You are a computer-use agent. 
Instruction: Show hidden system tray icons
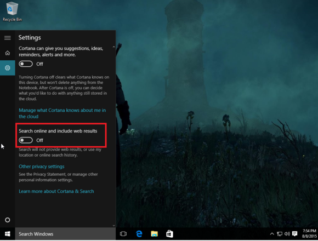click(272, 234)
